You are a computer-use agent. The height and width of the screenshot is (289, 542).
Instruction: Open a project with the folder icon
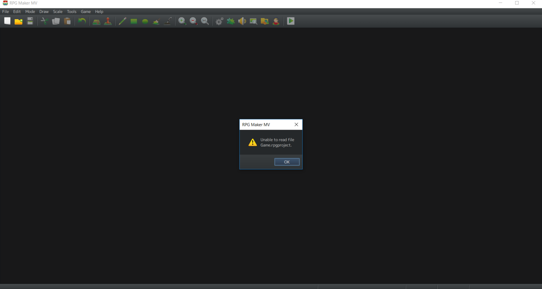(x=18, y=21)
